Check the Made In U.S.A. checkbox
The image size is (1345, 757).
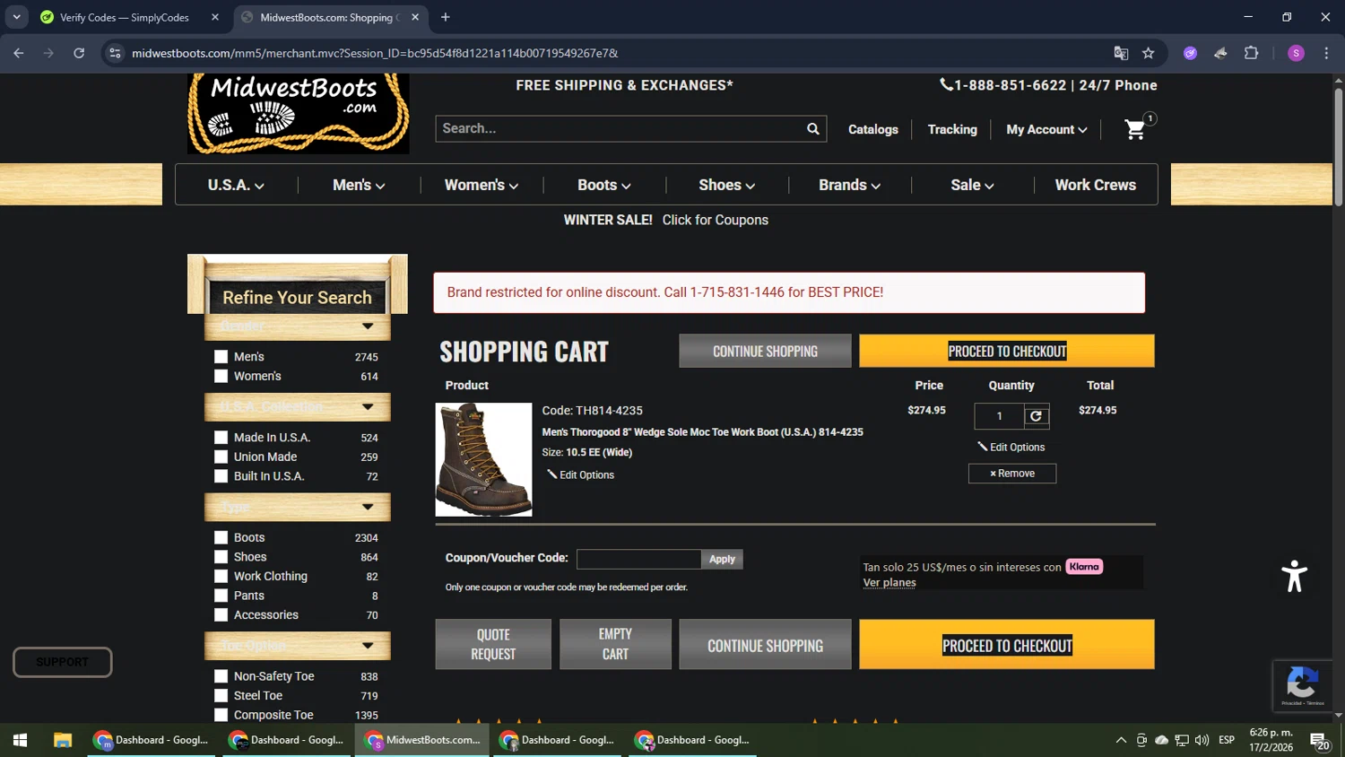tap(221, 438)
